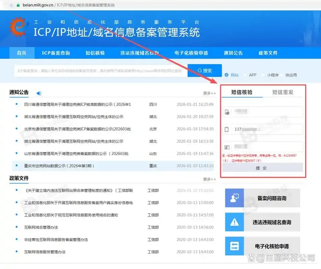321x269 pixels.
Task: Open 电子化核验申请 in the navigation bar
Action: point(191,53)
